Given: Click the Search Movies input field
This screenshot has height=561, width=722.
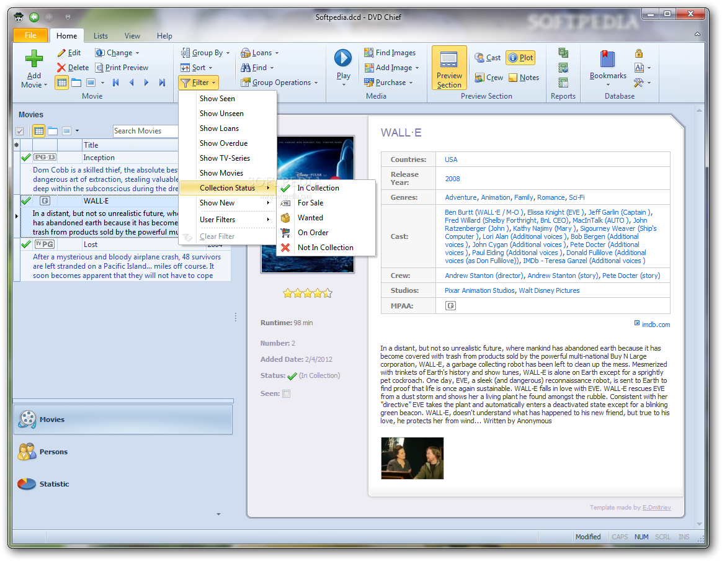Looking at the screenshot, I should [x=145, y=131].
